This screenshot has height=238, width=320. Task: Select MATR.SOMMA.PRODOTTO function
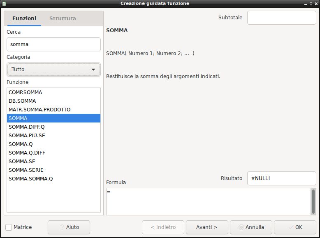pyautogui.click(x=39, y=110)
